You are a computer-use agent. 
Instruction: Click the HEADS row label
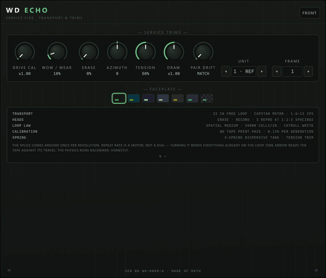tap(18, 120)
